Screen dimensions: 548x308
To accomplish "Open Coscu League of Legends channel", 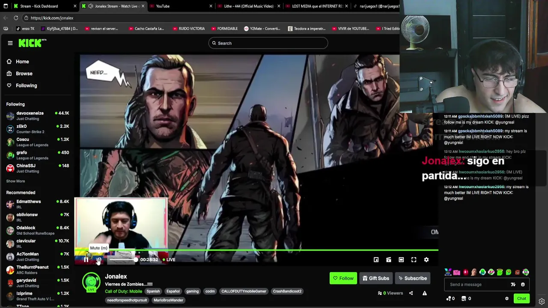I will coord(38,142).
